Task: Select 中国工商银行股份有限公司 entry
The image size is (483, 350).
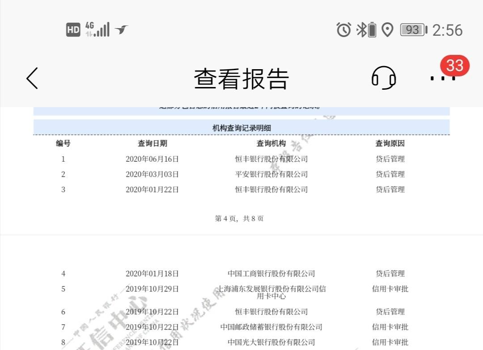Action: pyautogui.click(x=271, y=274)
